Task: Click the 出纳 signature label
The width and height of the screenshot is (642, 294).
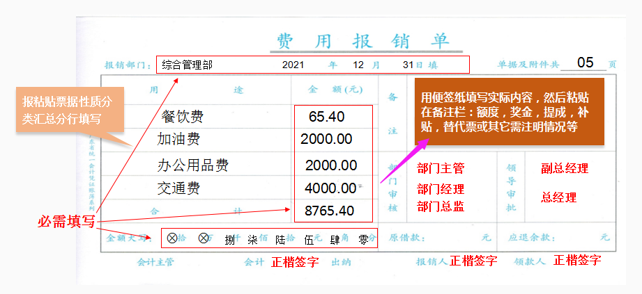Action: (341, 263)
